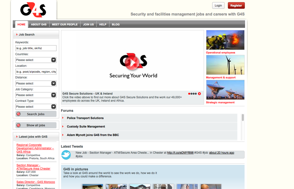Screen dimensions: 294x189
Task: Click the Management & support link text
Action: tap(221, 77)
